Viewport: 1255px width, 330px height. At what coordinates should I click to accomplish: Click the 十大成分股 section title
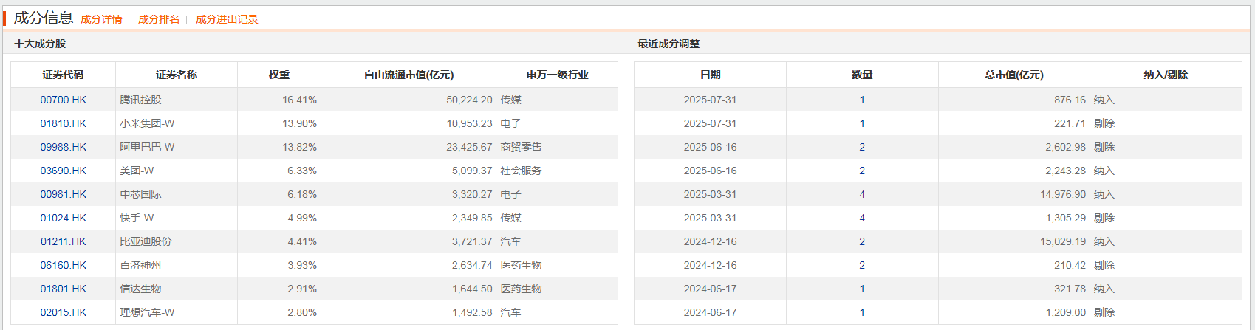pos(40,44)
